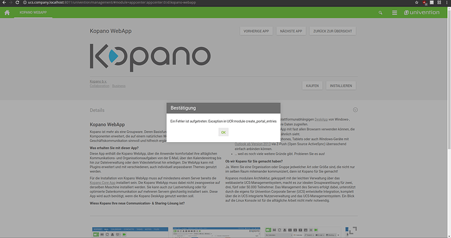This screenshot has width=451, height=238.
Task: Click the Univention logo
Action: [x=422, y=12]
